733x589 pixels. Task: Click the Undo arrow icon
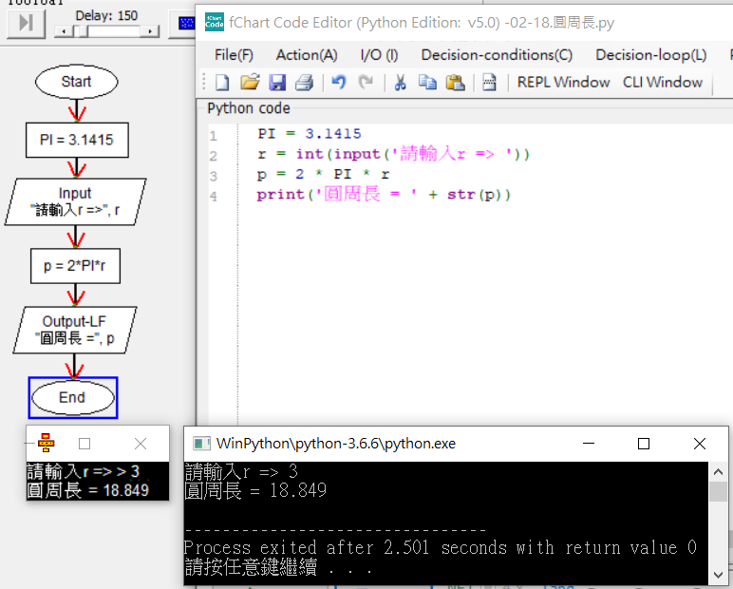click(339, 83)
